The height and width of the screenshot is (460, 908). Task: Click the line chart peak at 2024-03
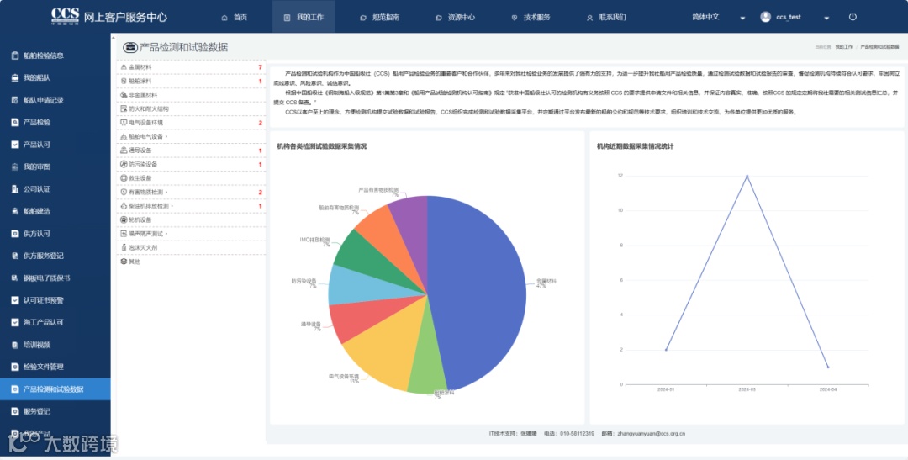click(747, 176)
